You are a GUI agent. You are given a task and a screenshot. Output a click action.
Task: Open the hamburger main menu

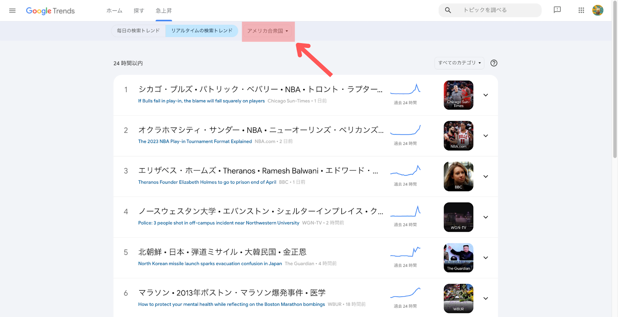(12, 10)
